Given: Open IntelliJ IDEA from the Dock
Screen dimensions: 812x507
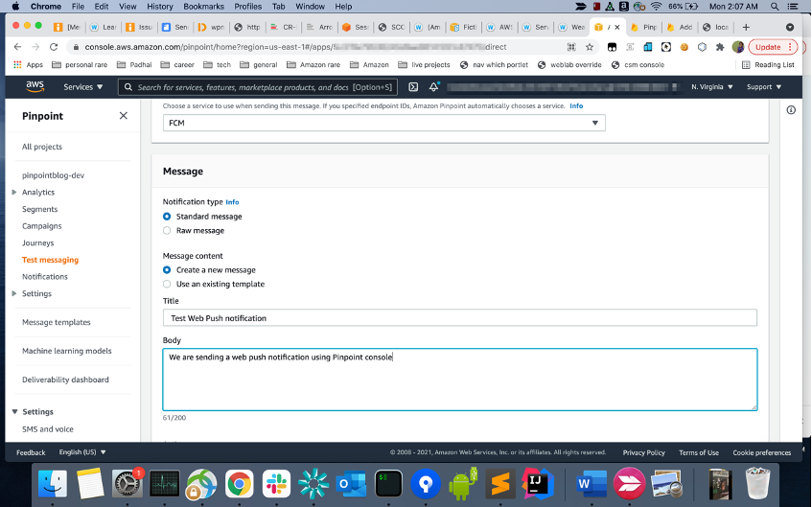Looking at the screenshot, I should coord(538,483).
